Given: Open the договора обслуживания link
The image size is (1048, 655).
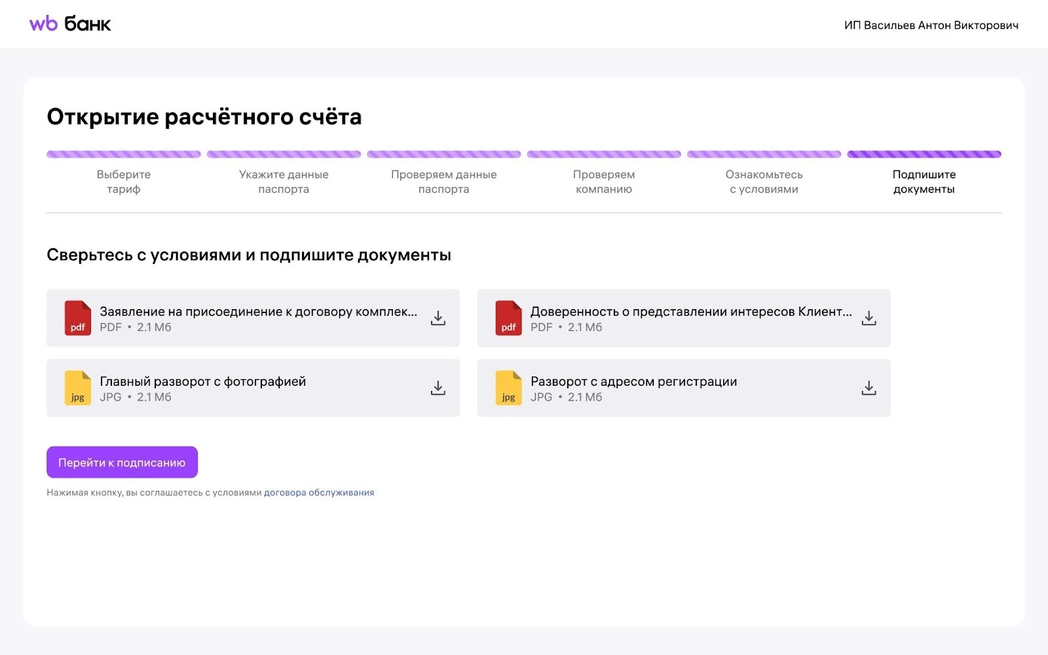Looking at the screenshot, I should (318, 493).
